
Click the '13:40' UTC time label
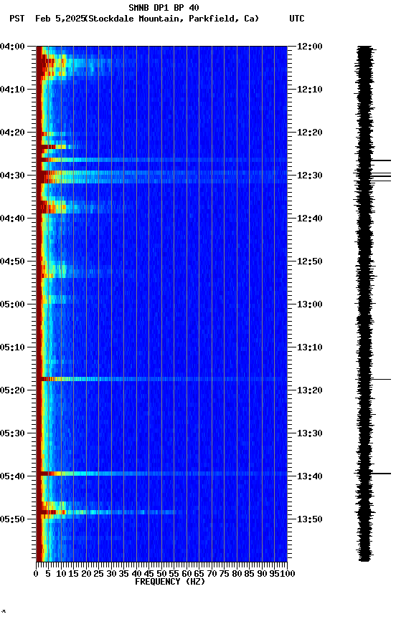[x=310, y=476]
